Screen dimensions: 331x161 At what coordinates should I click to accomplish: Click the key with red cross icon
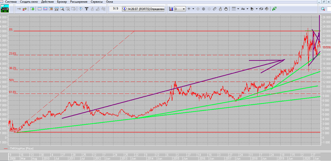[25, 9]
